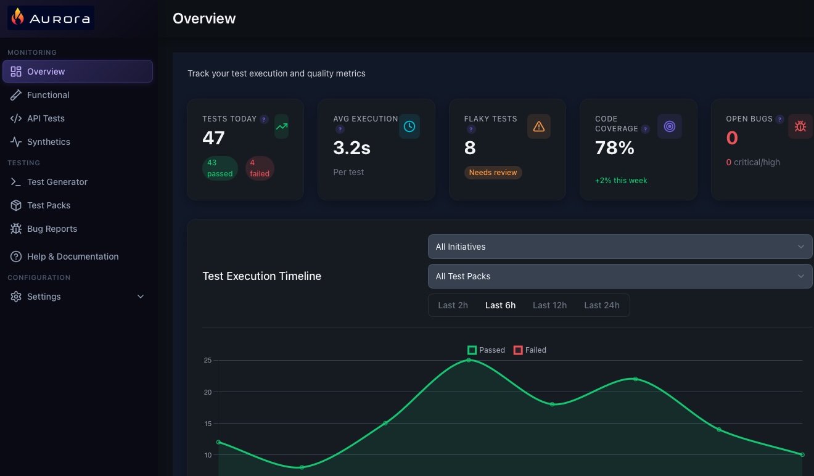814x476 pixels.
Task: Open the Functional tests page
Action: point(78,95)
